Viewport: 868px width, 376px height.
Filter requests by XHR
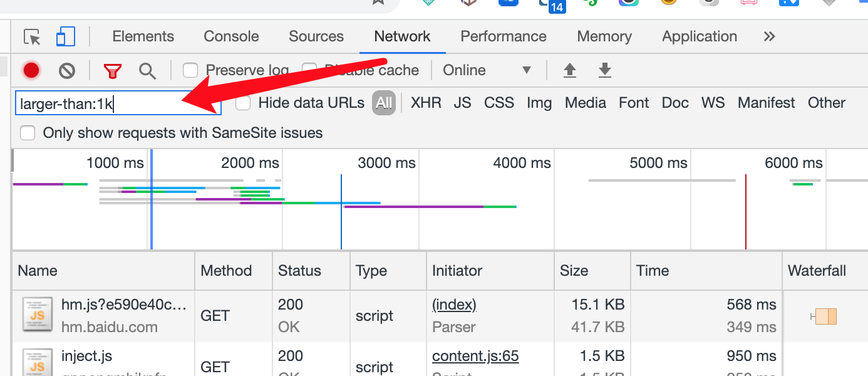[x=426, y=103]
